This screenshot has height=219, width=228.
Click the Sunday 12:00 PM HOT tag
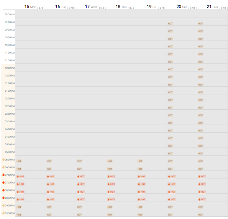click(200, 70)
